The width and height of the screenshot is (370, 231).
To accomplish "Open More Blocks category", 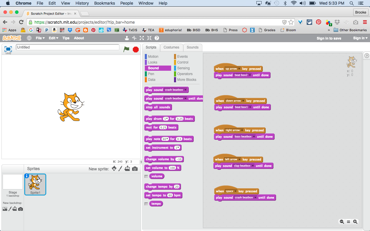I will pyautogui.click(x=186, y=80).
